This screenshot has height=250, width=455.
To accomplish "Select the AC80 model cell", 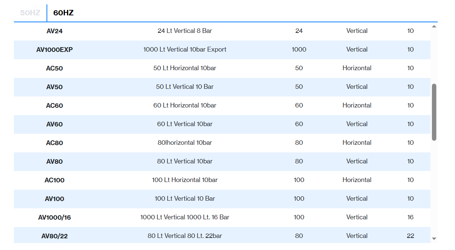I will pyautogui.click(x=55, y=143).
